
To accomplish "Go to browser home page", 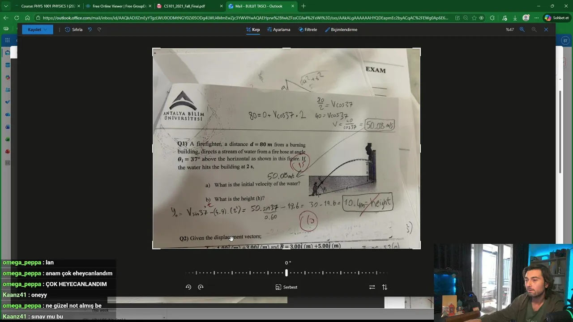I will (x=27, y=18).
